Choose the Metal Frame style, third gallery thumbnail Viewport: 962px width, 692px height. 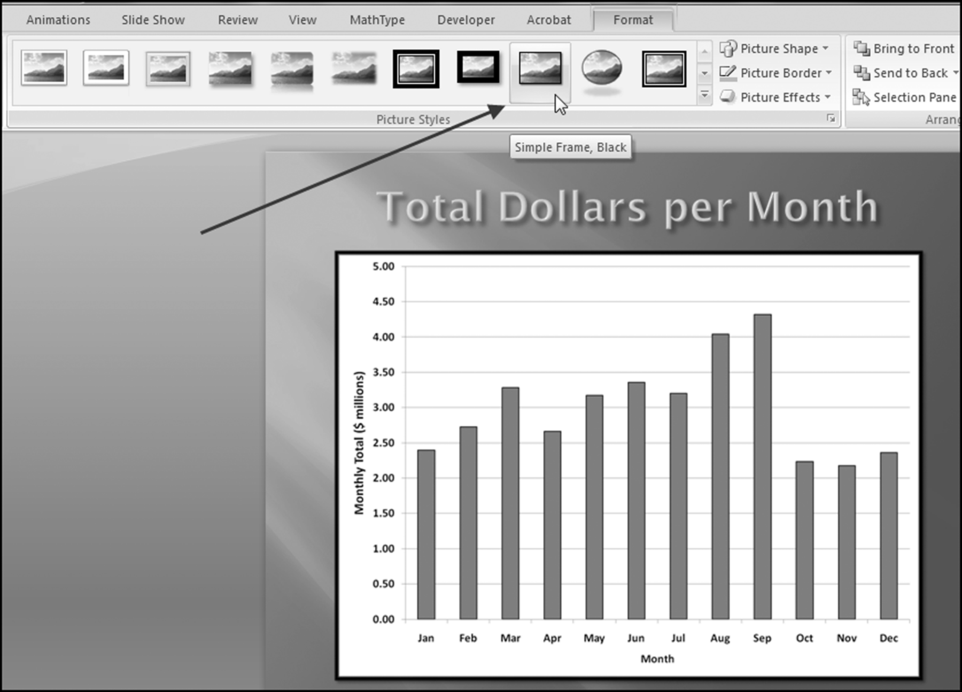coord(168,68)
